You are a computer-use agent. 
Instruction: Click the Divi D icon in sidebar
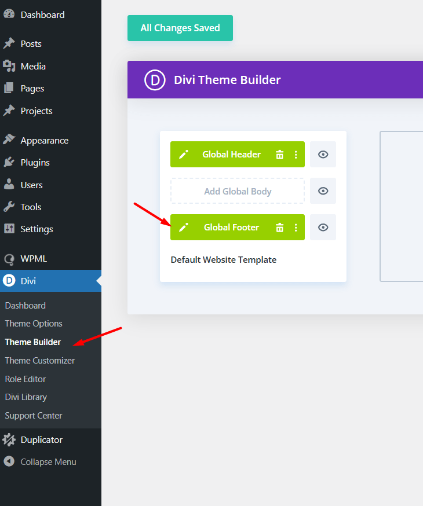tap(9, 280)
